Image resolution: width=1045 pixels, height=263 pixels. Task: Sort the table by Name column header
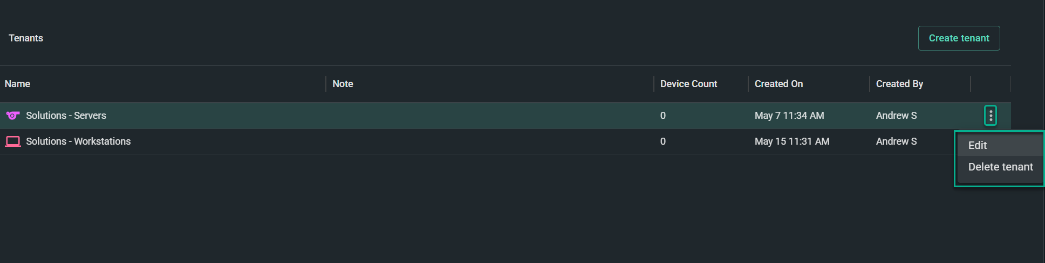[17, 84]
